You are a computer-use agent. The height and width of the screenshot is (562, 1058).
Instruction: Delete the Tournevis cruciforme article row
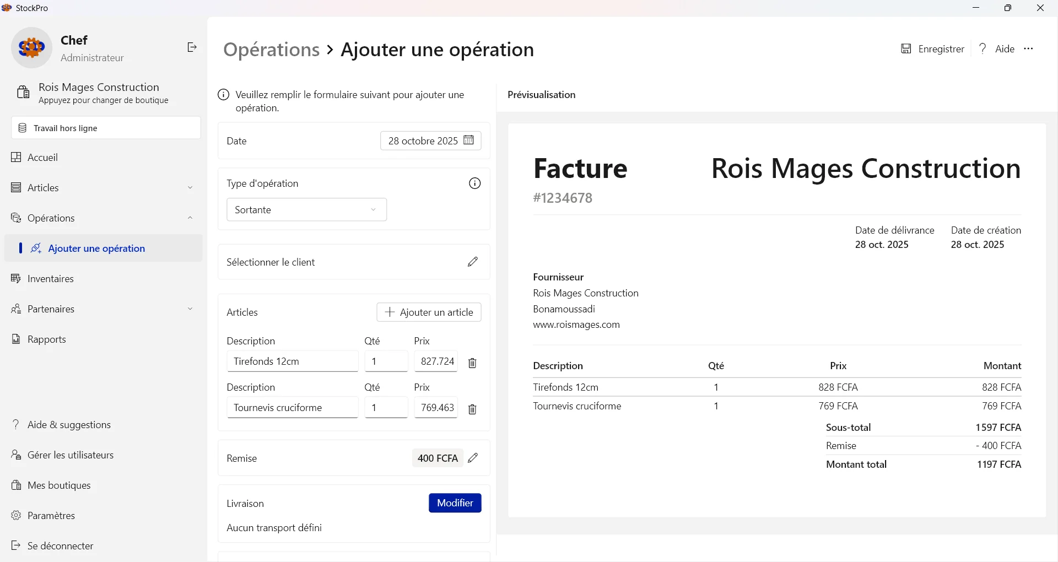[472, 409]
